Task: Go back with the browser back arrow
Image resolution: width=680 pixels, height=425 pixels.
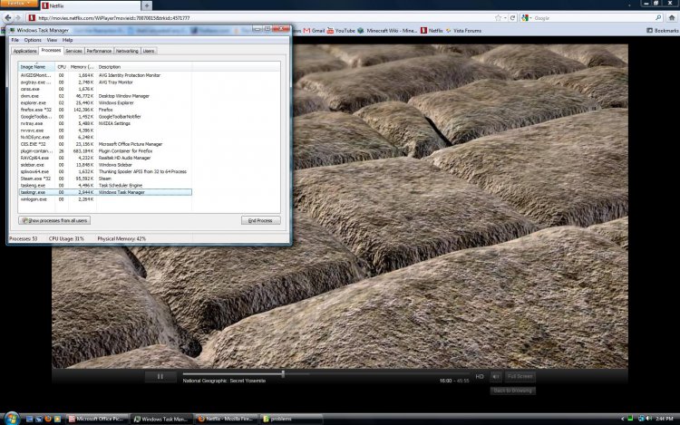Action: [x=8, y=18]
